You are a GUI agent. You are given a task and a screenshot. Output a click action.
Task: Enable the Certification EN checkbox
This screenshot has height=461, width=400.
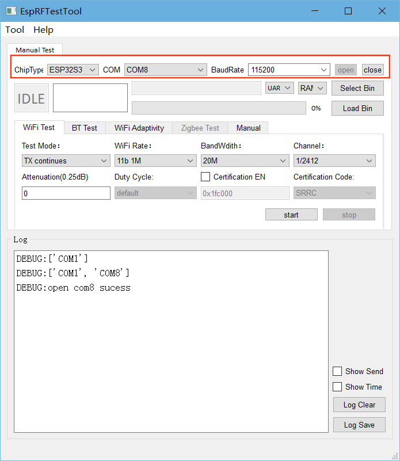pos(205,177)
